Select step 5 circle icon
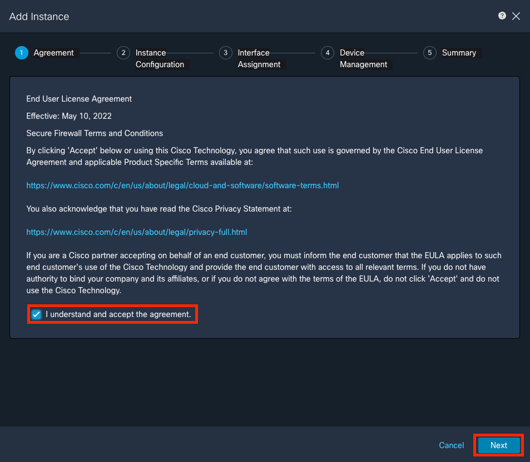This screenshot has width=530, height=462. coord(429,53)
